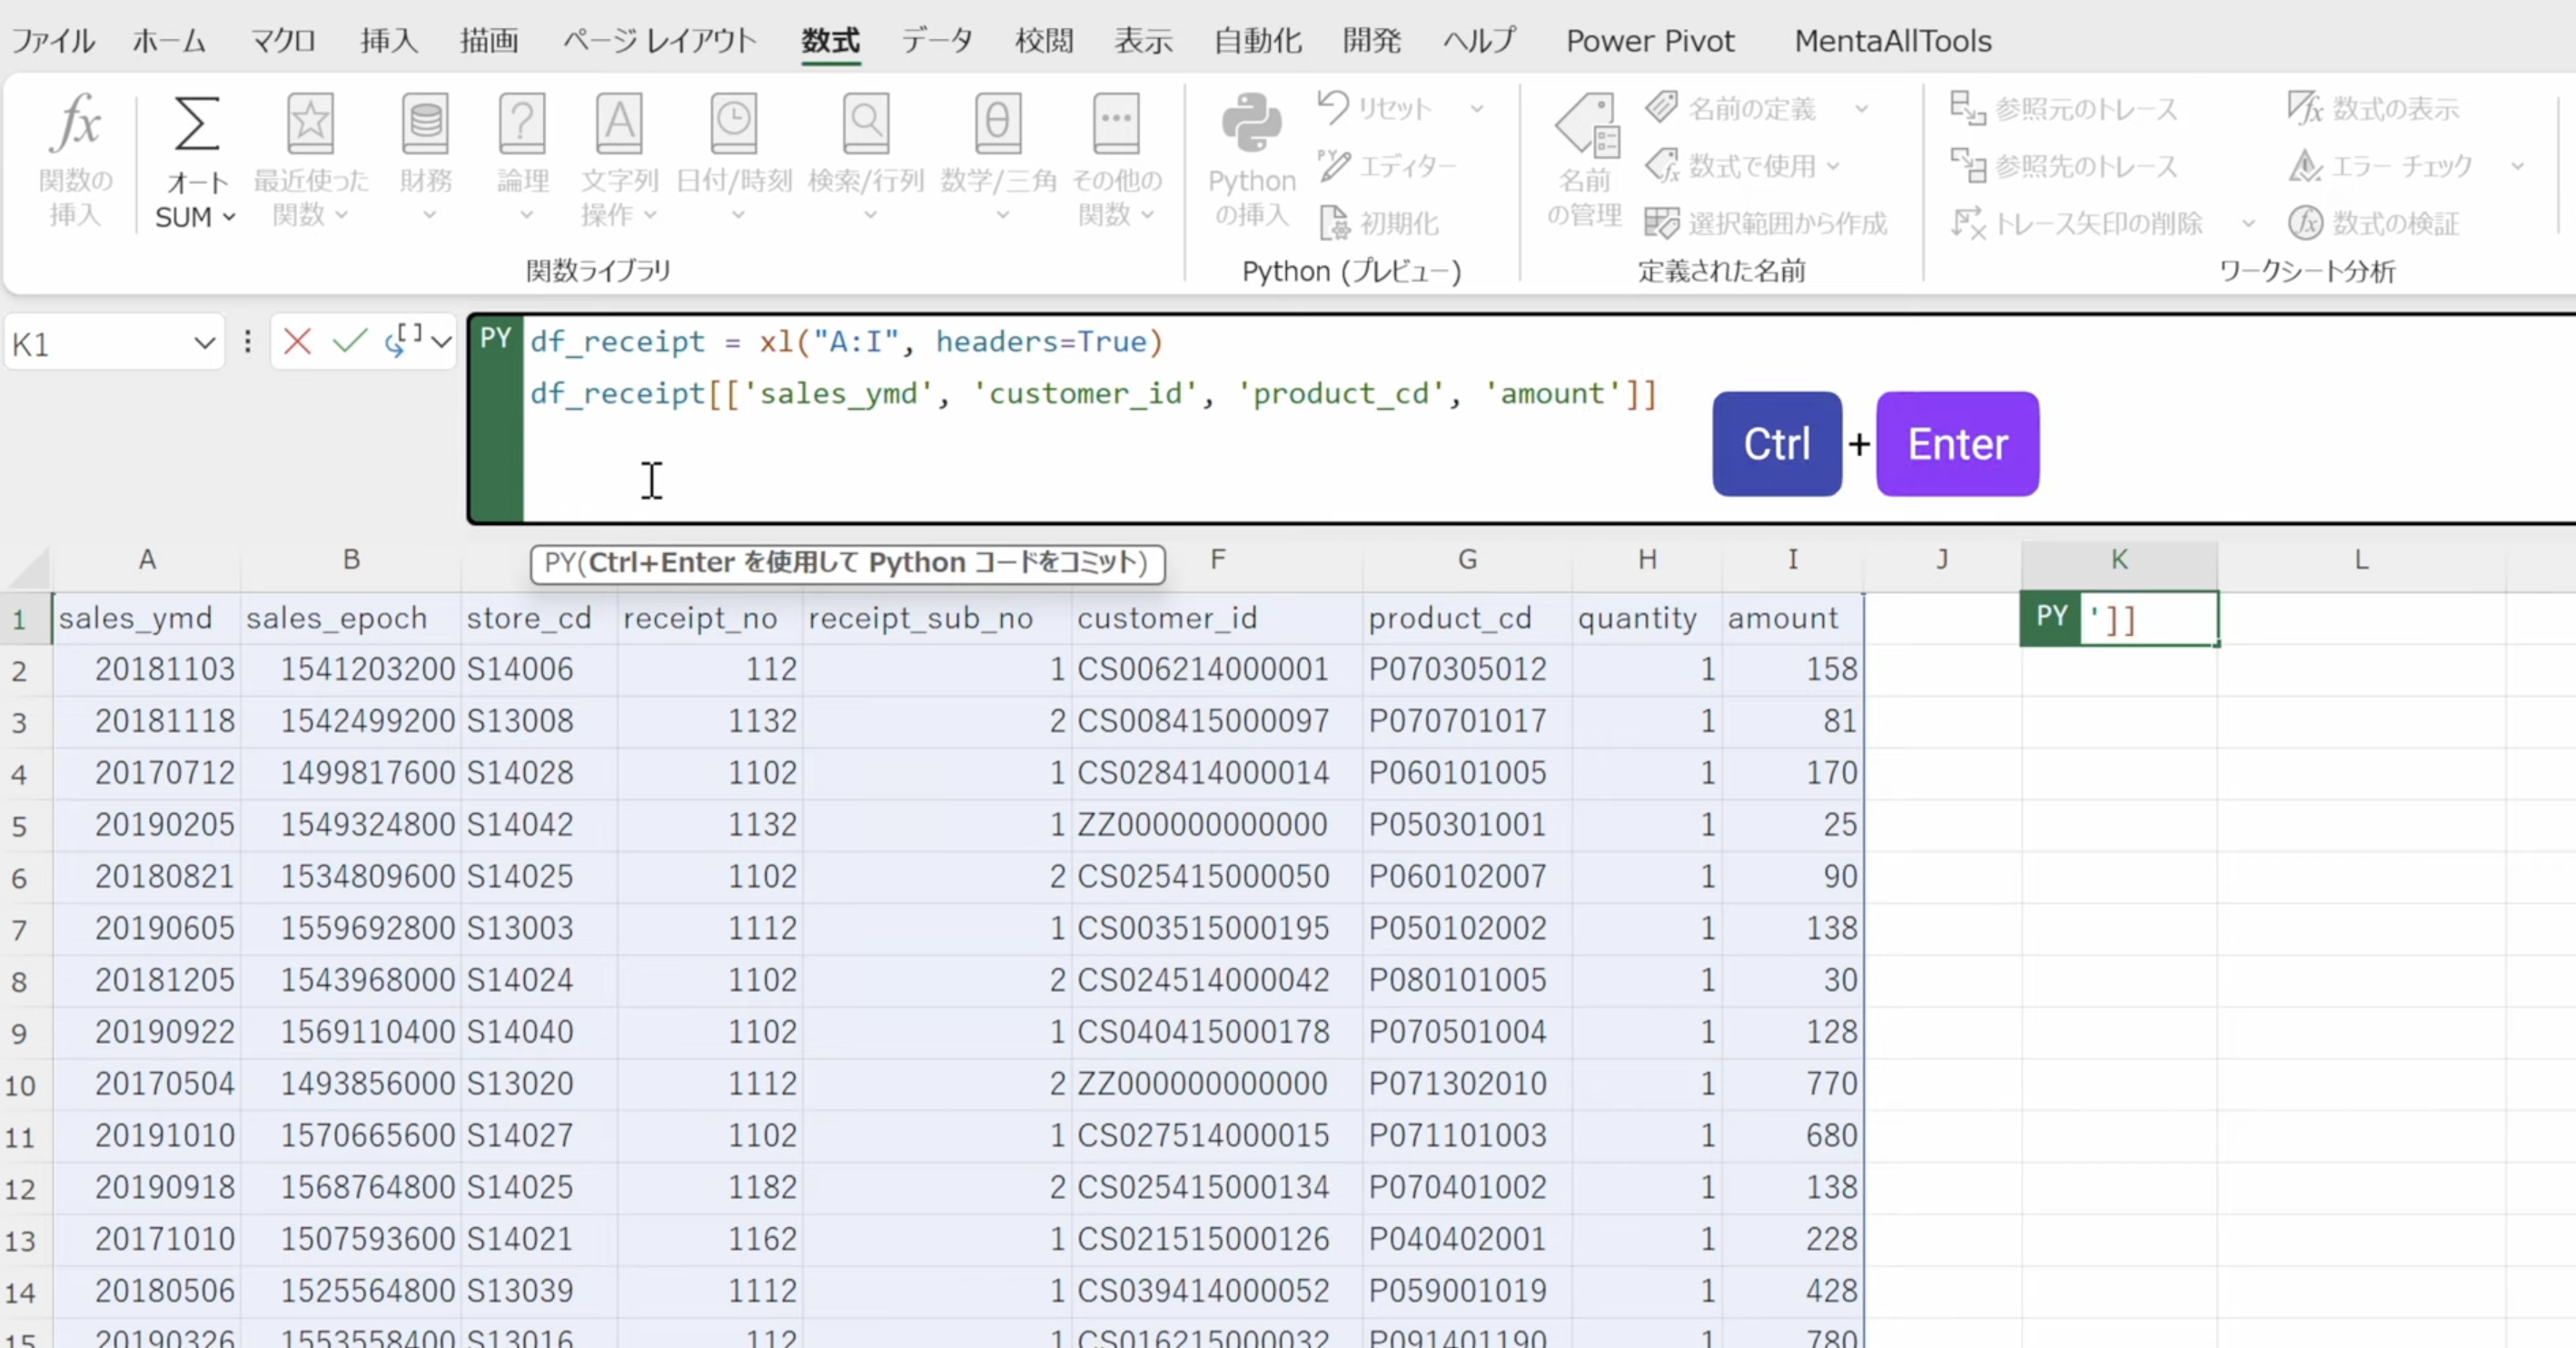Cancel formula entry with the X icon
Viewport: 2576px width, 1348px height.
[x=297, y=342]
